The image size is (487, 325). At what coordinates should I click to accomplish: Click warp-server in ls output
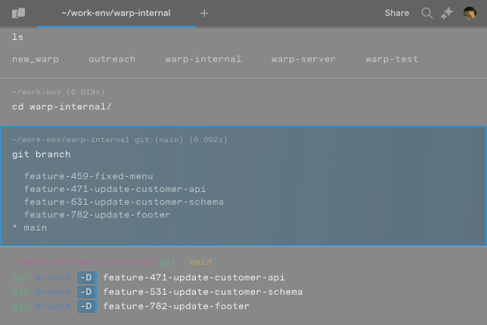(x=303, y=59)
